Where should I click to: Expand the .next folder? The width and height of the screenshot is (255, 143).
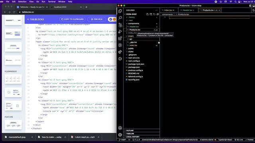click(141, 20)
